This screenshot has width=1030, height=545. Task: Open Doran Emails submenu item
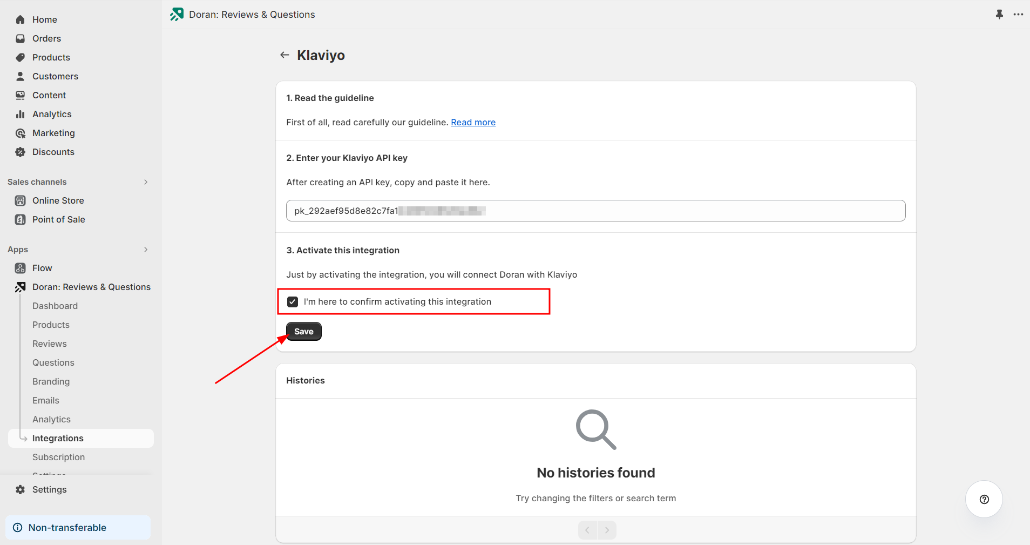click(46, 400)
